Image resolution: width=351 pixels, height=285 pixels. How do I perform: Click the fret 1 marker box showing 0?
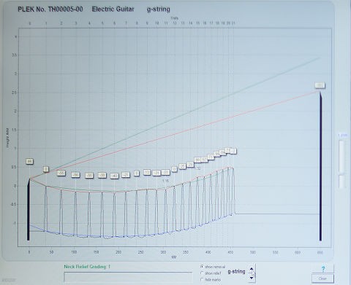46,169
